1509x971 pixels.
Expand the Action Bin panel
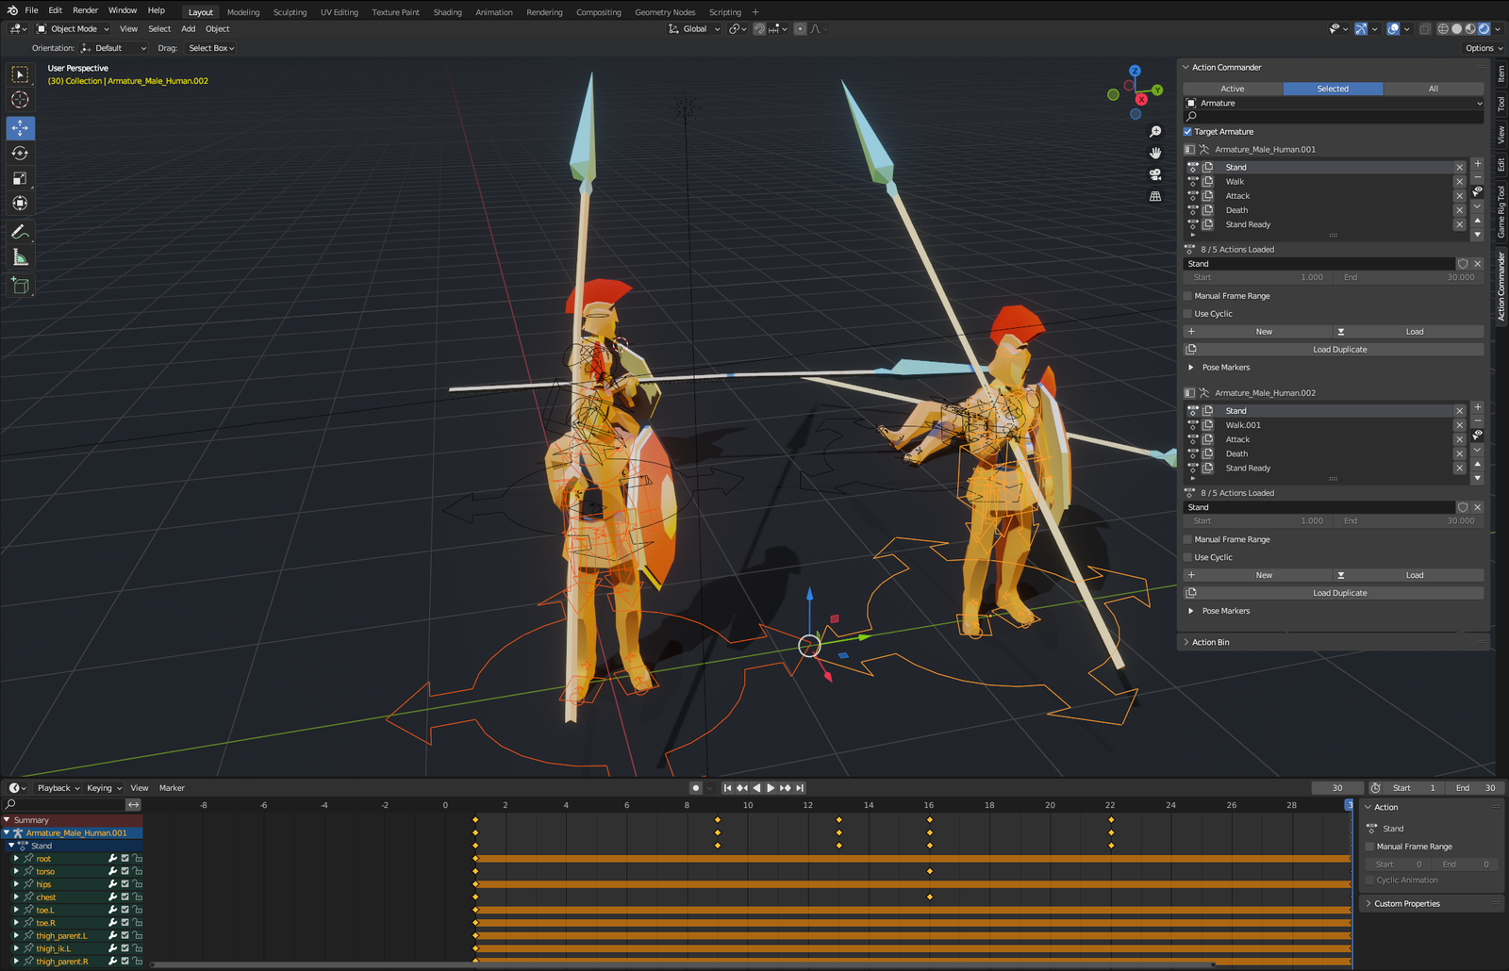[x=1210, y=642]
